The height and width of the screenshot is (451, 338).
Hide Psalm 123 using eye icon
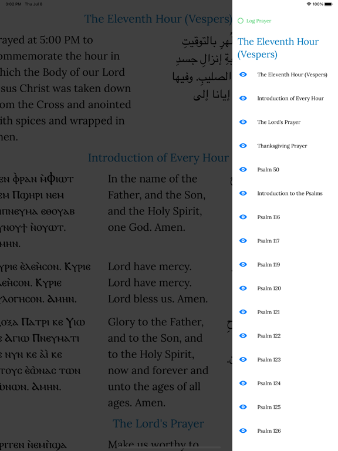coord(243,359)
